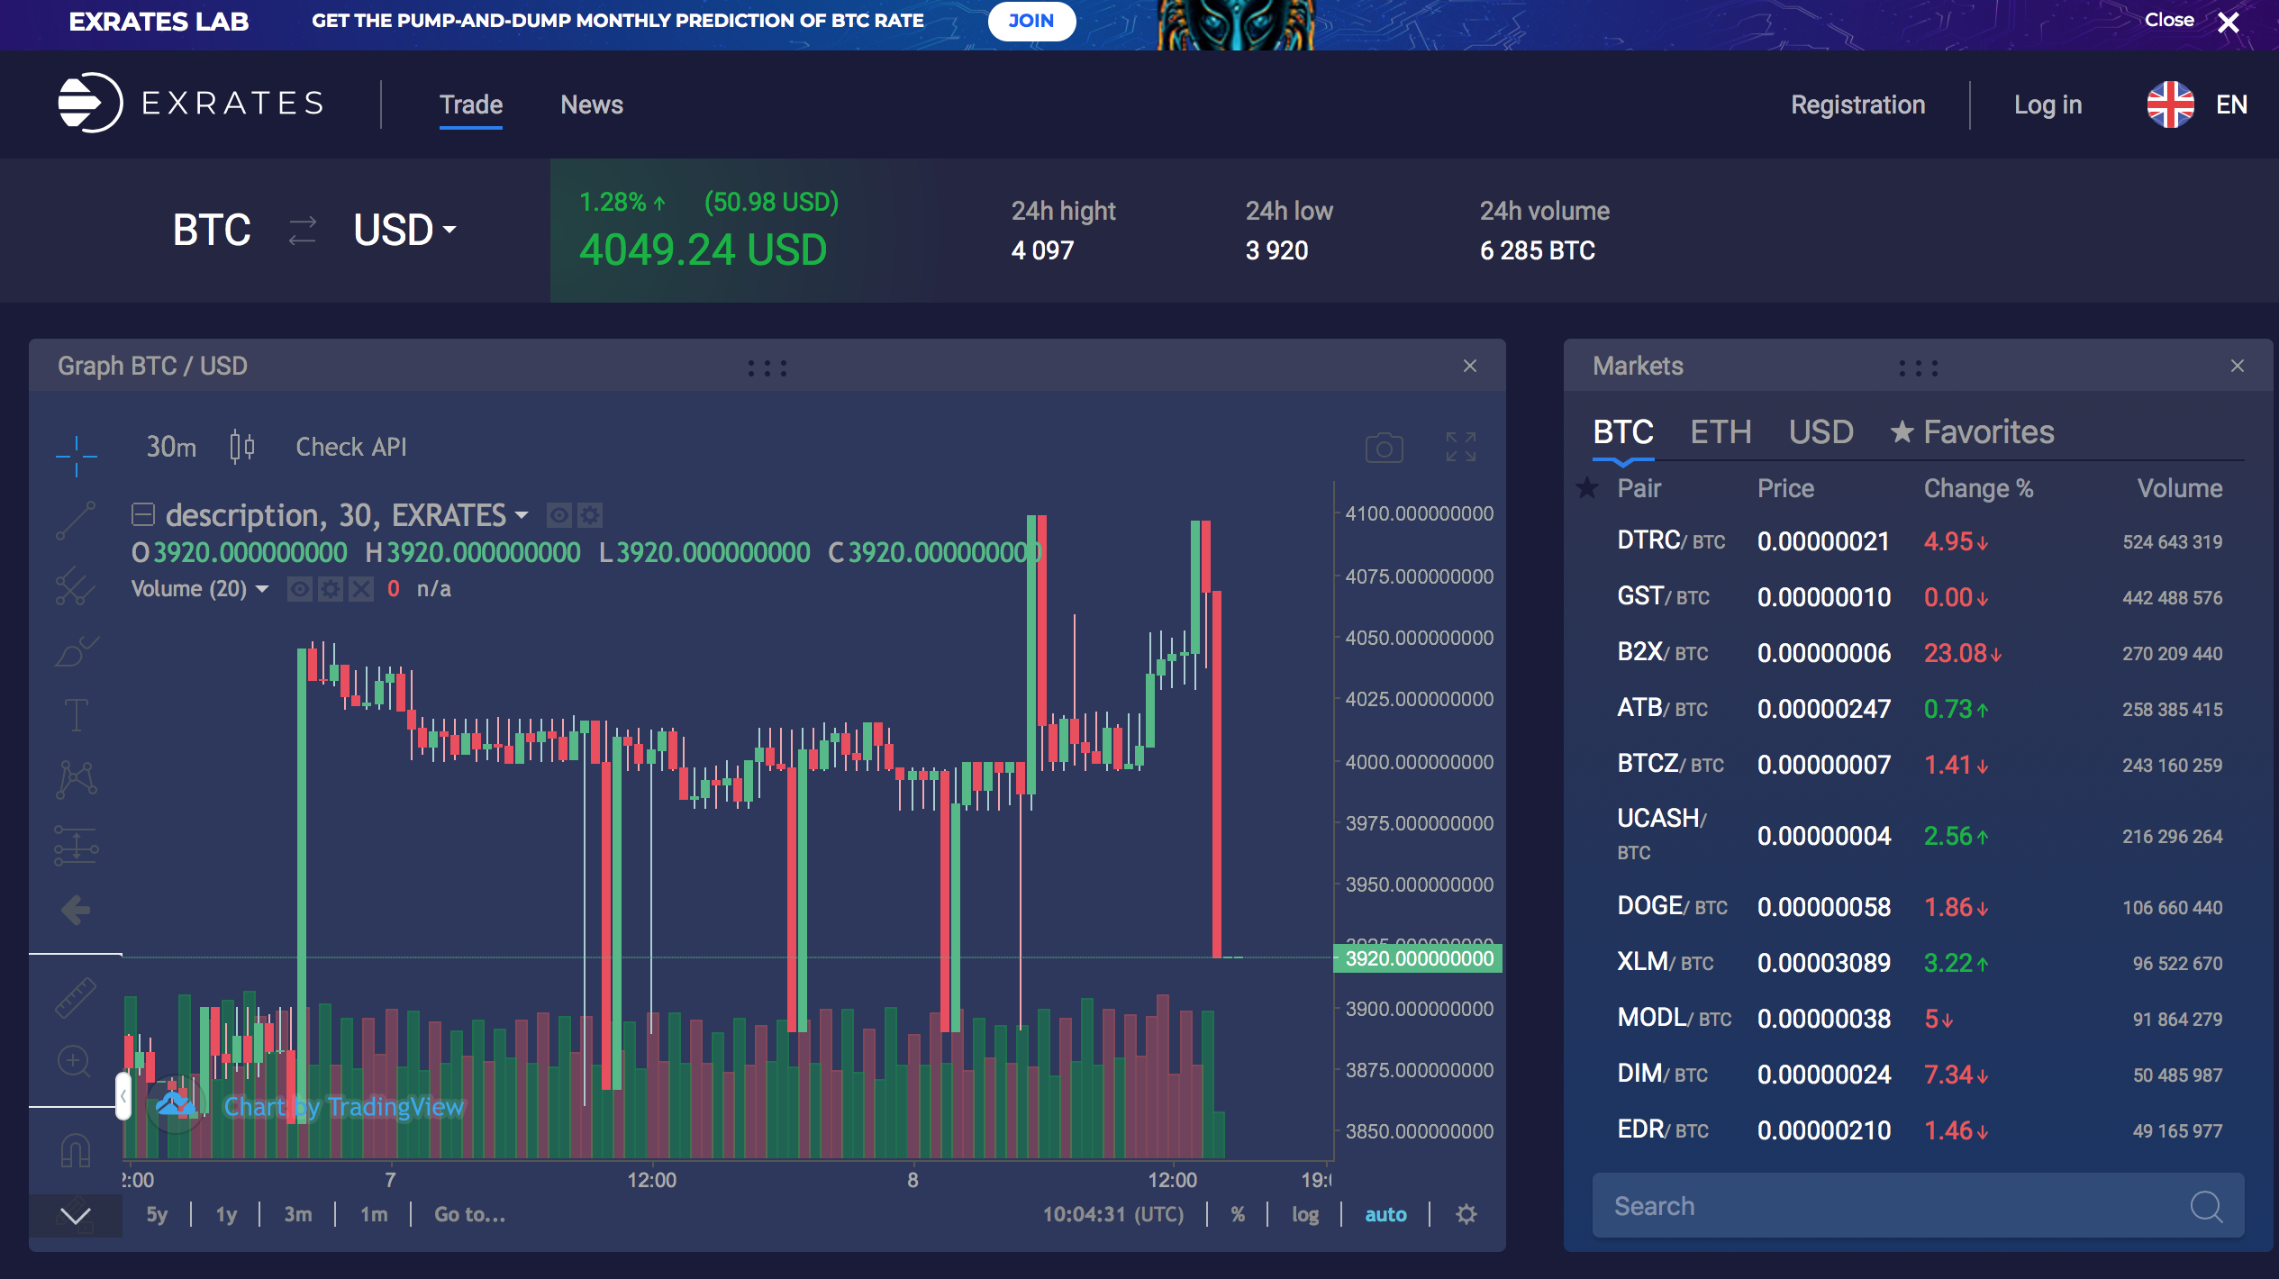Click the UK flag language icon
2279x1279 pixels.
pos(2170,104)
